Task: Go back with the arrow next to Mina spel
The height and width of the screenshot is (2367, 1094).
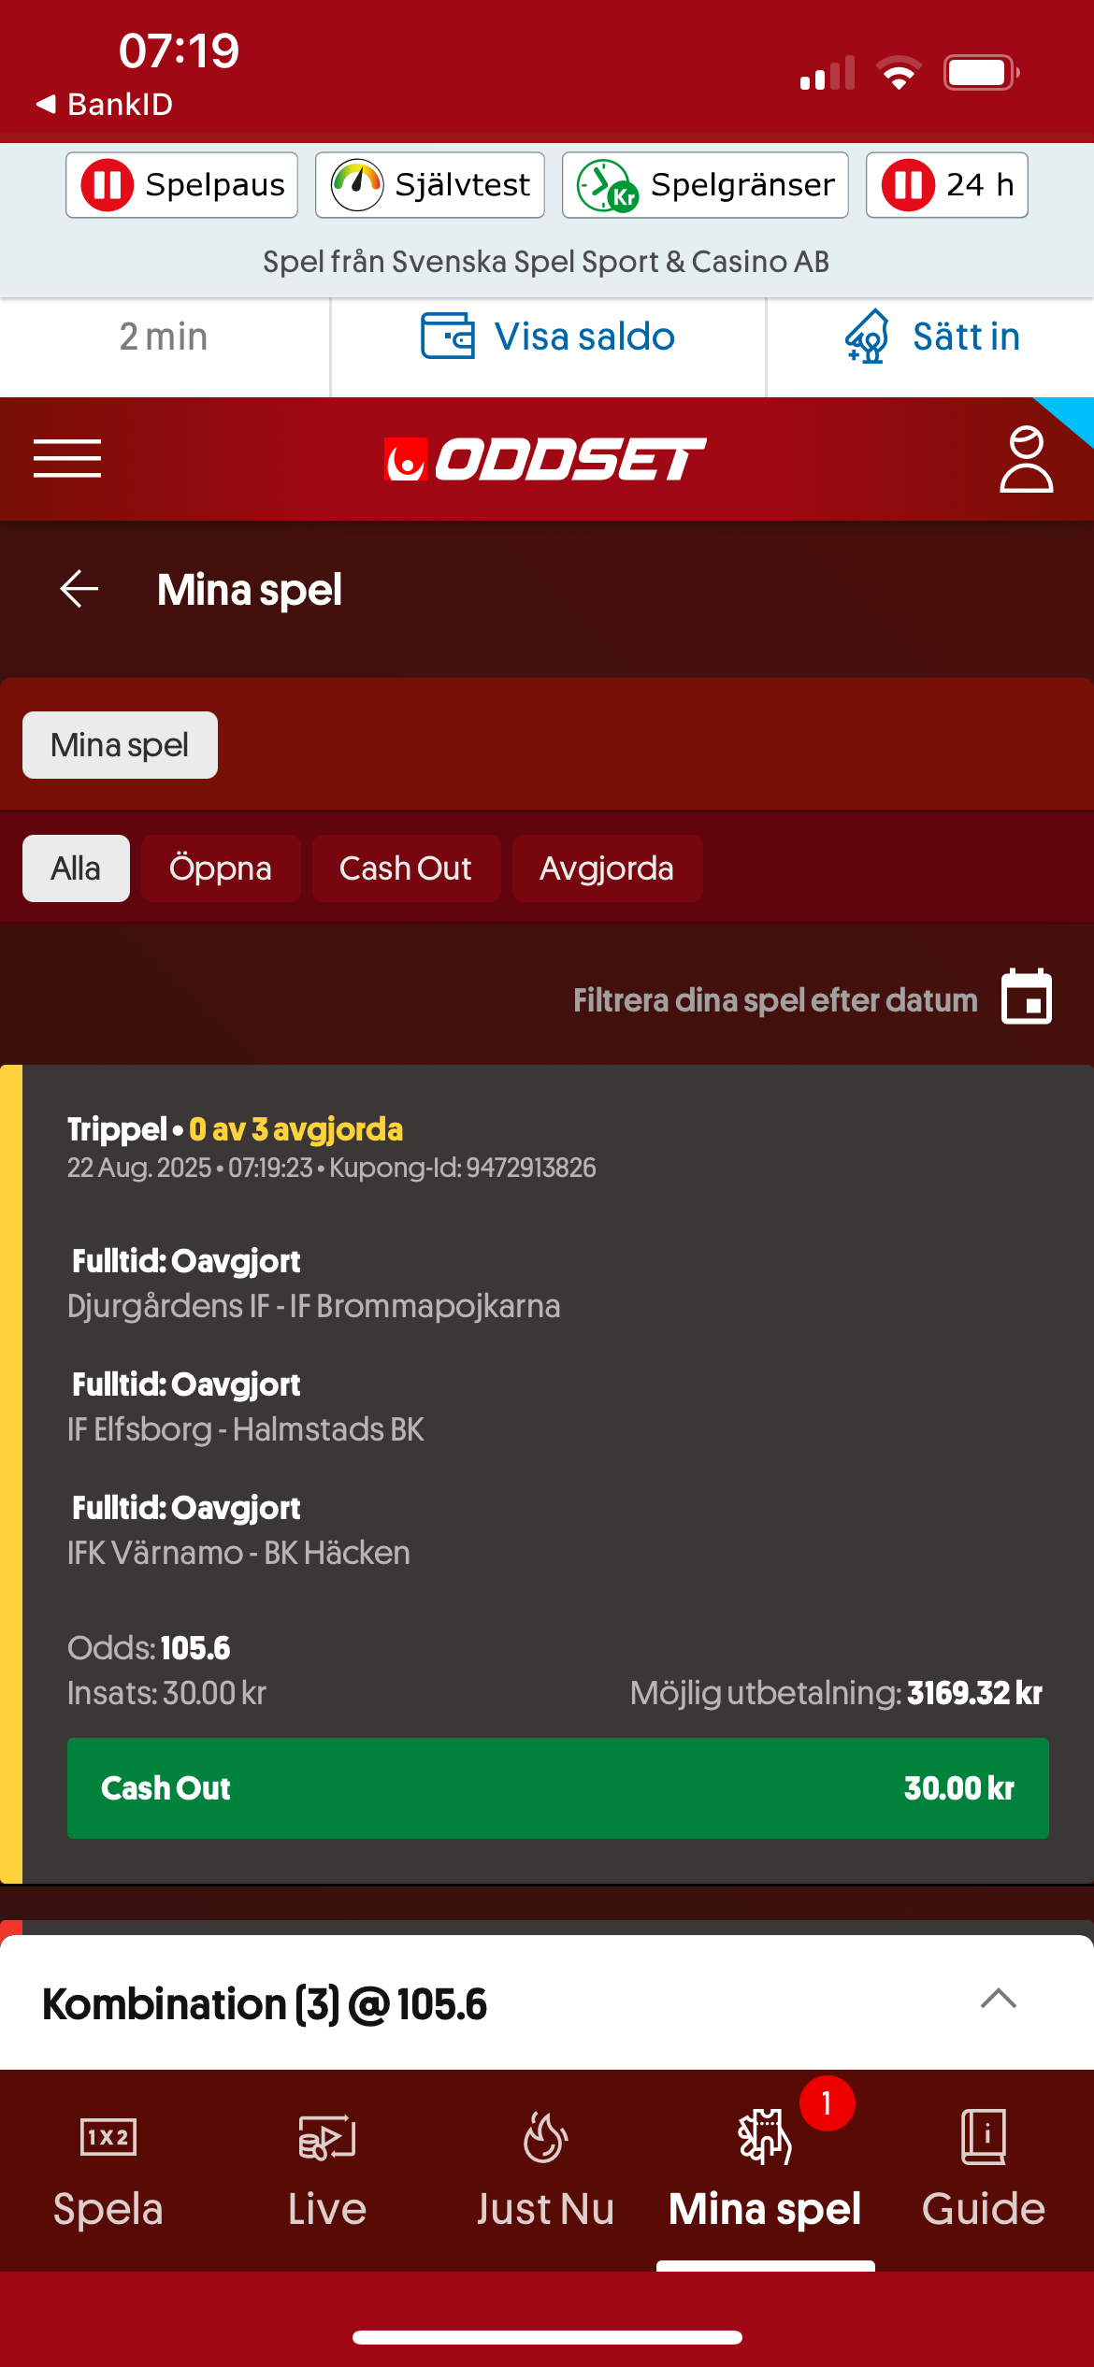Action: (79, 589)
